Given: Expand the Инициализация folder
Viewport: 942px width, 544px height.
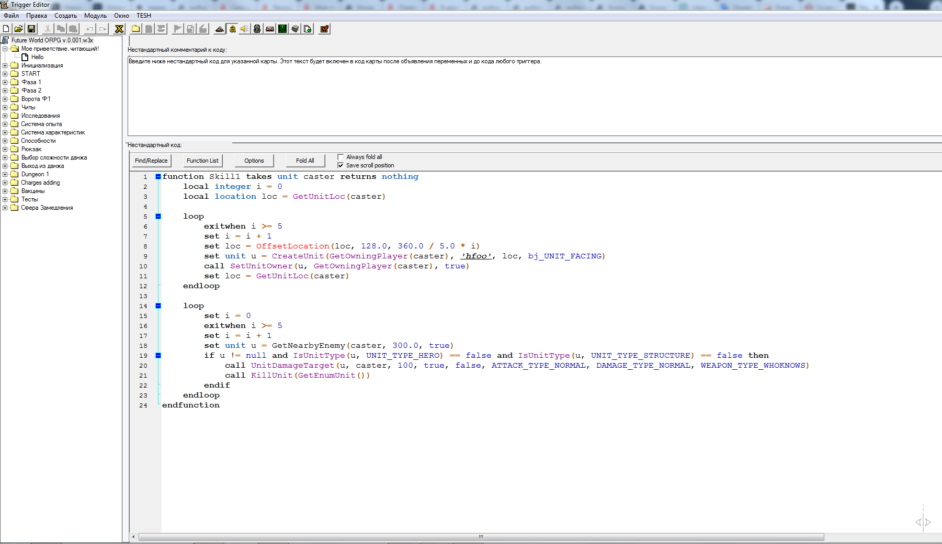Looking at the screenshot, I should 5,65.
